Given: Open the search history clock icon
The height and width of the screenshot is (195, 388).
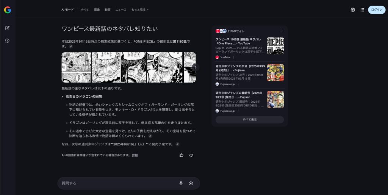Looking at the screenshot, I should click(7, 41).
